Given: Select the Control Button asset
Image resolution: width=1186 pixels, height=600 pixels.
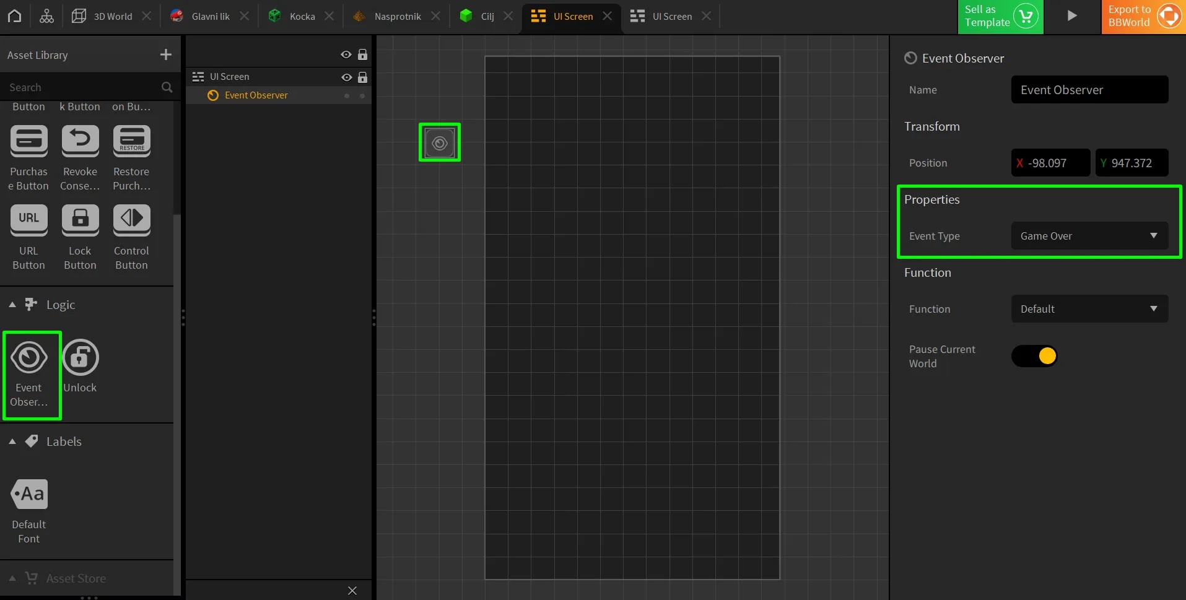Looking at the screenshot, I should click(x=131, y=220).
